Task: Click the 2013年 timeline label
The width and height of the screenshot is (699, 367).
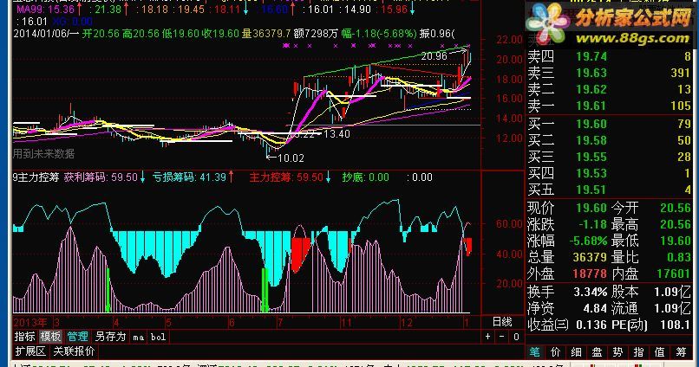Action: (29, 323)
